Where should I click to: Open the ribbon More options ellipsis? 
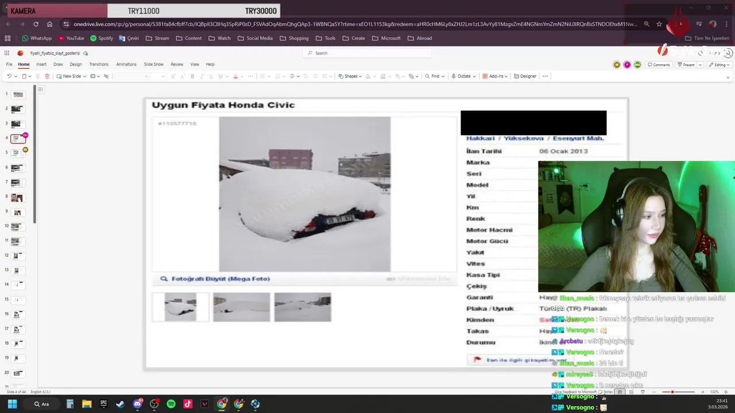click(x=545, y=76)
